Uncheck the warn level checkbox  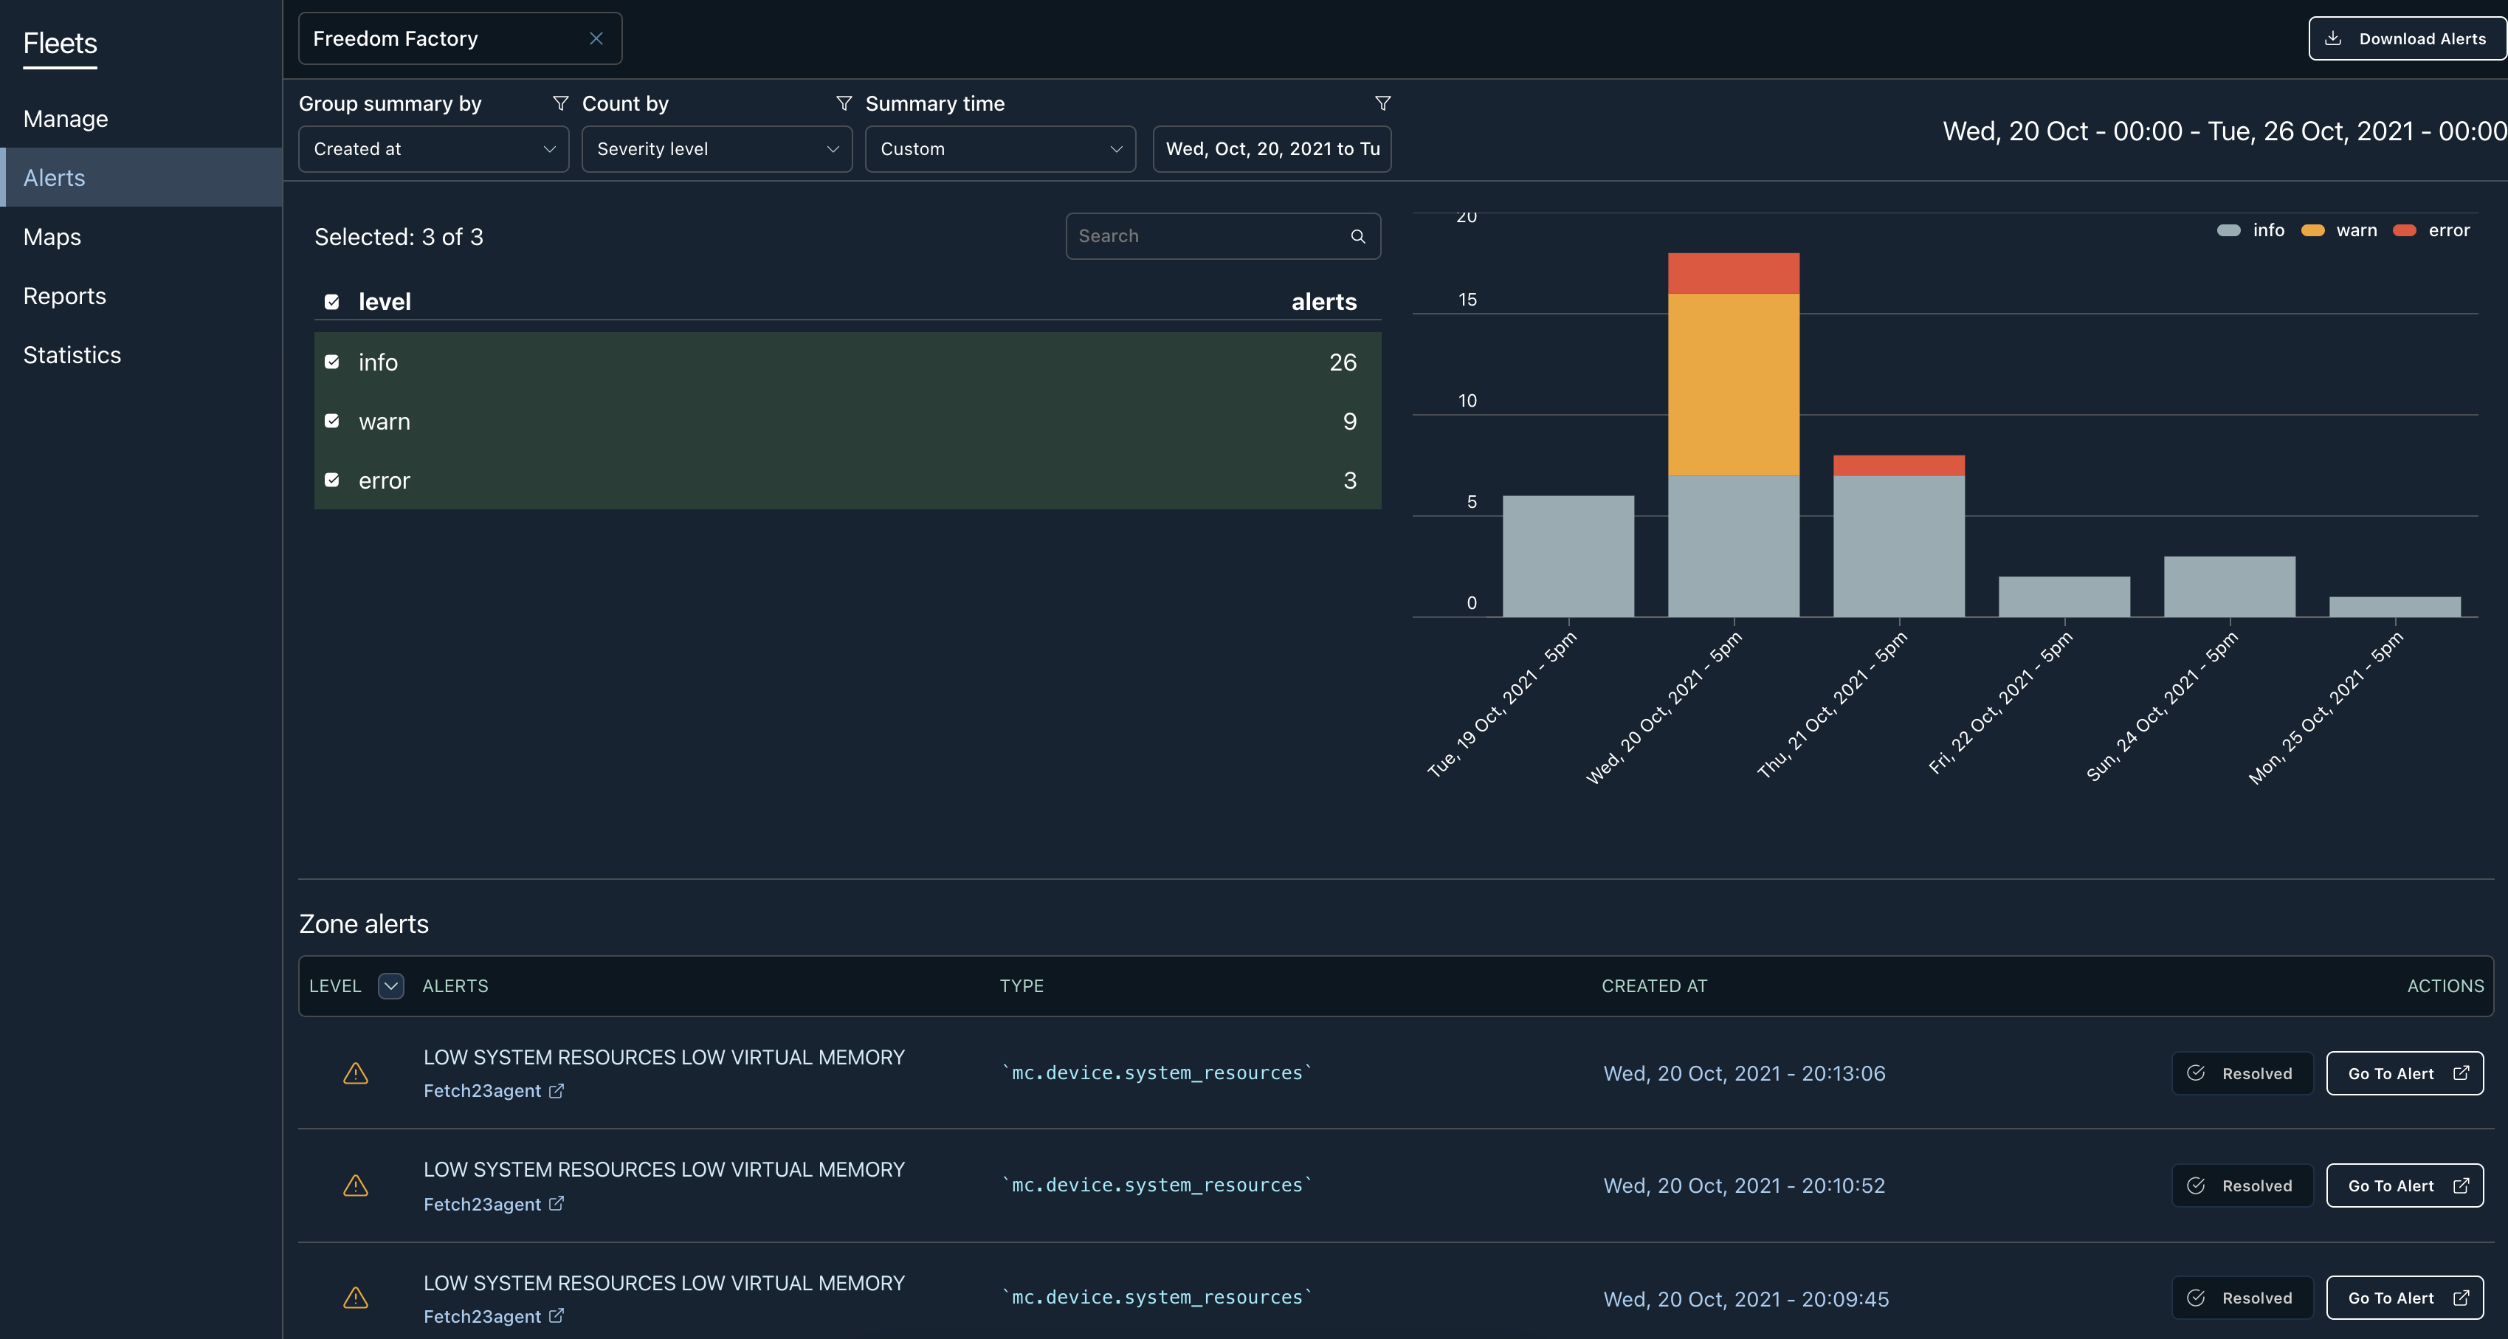332,421
